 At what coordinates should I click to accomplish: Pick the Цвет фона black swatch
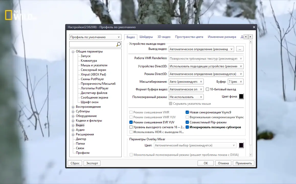tap(241, 96)
